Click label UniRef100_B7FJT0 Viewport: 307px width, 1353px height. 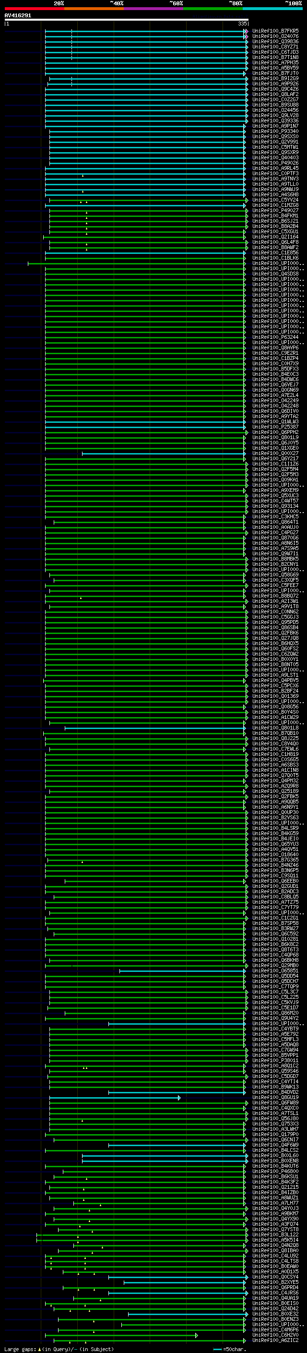coord(275,73)
